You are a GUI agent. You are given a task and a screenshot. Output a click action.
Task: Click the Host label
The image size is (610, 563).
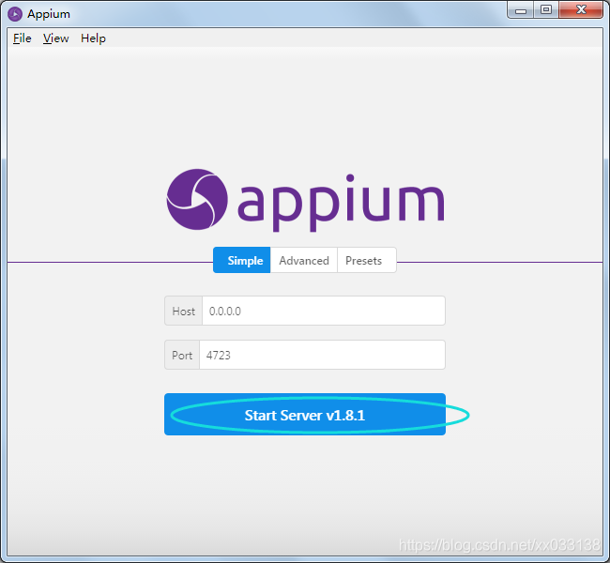(183, 311)
